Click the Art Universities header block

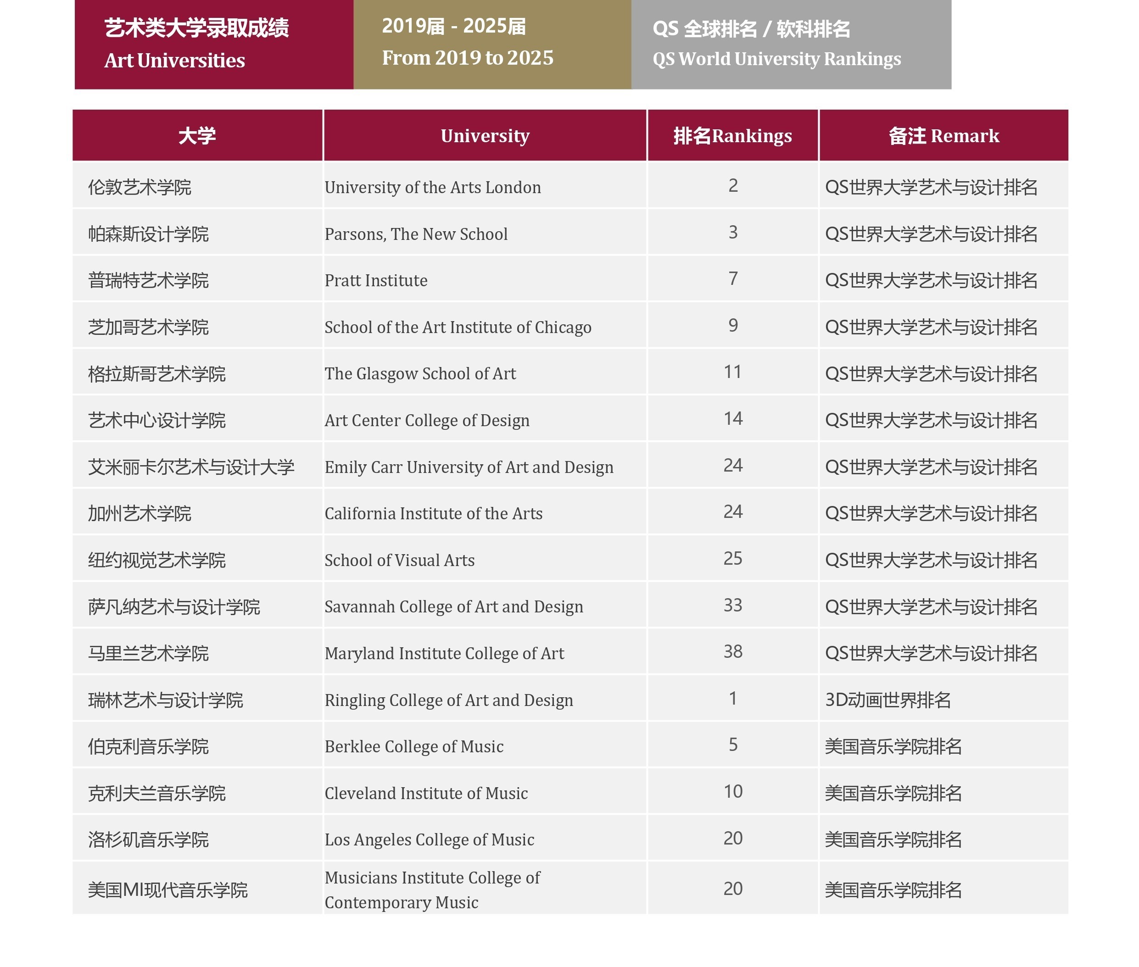[x=213, y=44]
